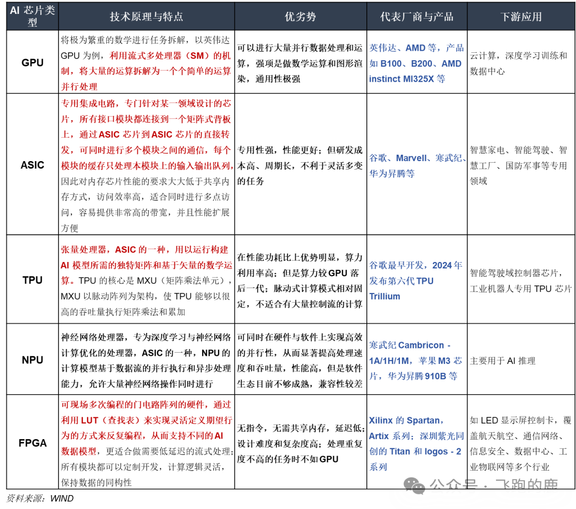Click GPU applications cell '云计算，深度学习训练和数据中心'
The image size is (576, 509).
(518, 63)
